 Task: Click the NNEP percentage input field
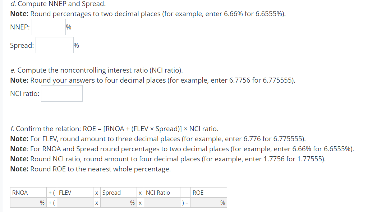pos(48,27)
